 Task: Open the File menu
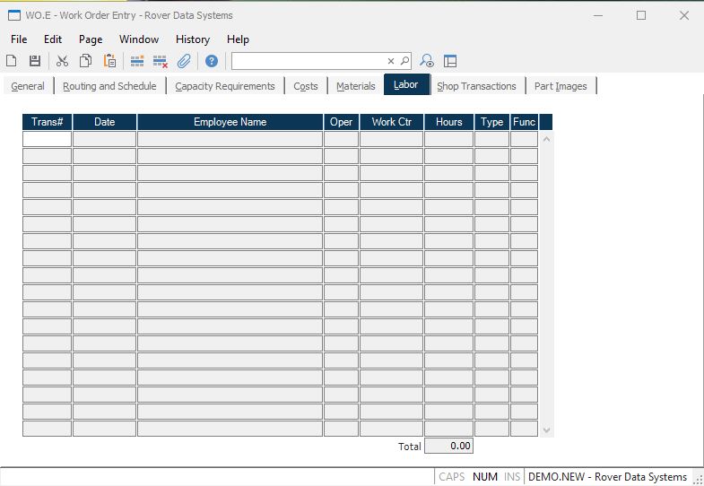[19, 39]
